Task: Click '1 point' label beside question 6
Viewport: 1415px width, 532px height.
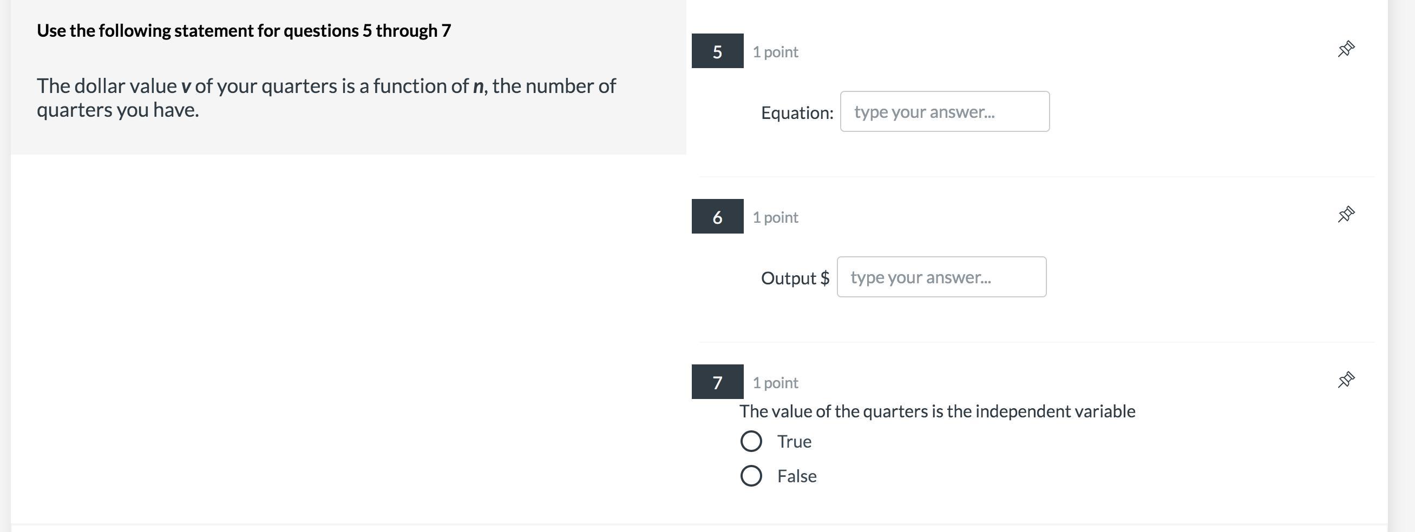Action: tap(775, 218)
